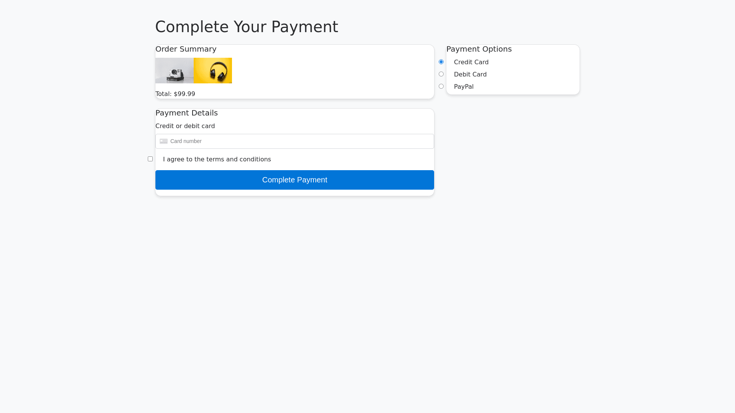
Task: Click the Payment Details heading
Action: pos(186,113)
